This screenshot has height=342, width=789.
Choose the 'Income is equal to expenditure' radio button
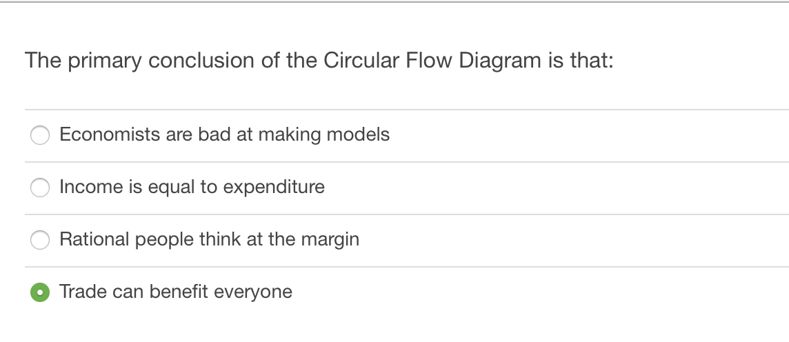point(40,187)
